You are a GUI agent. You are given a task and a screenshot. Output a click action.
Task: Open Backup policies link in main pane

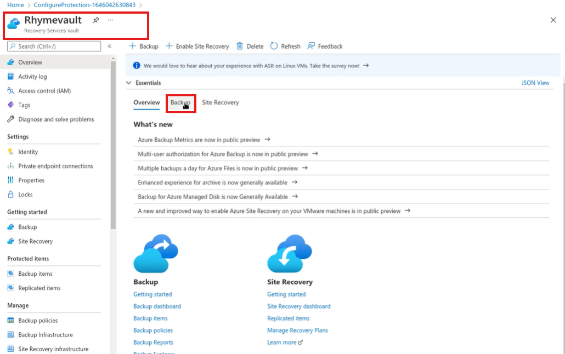pyautogui.click(x=153, y=330)
